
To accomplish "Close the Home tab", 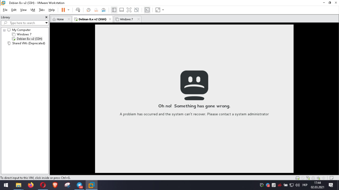I will (69, 19).
